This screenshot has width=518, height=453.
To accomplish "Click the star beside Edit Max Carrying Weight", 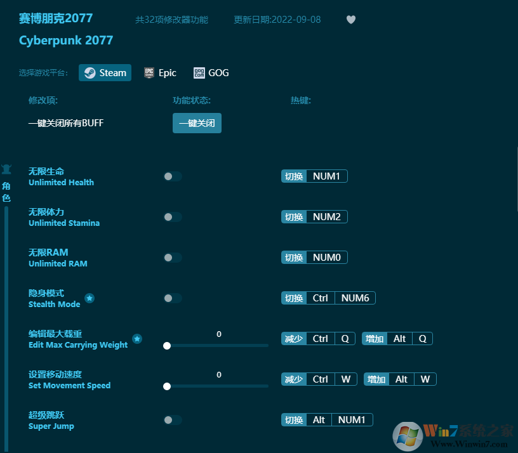I will click(x=137, y=339).
